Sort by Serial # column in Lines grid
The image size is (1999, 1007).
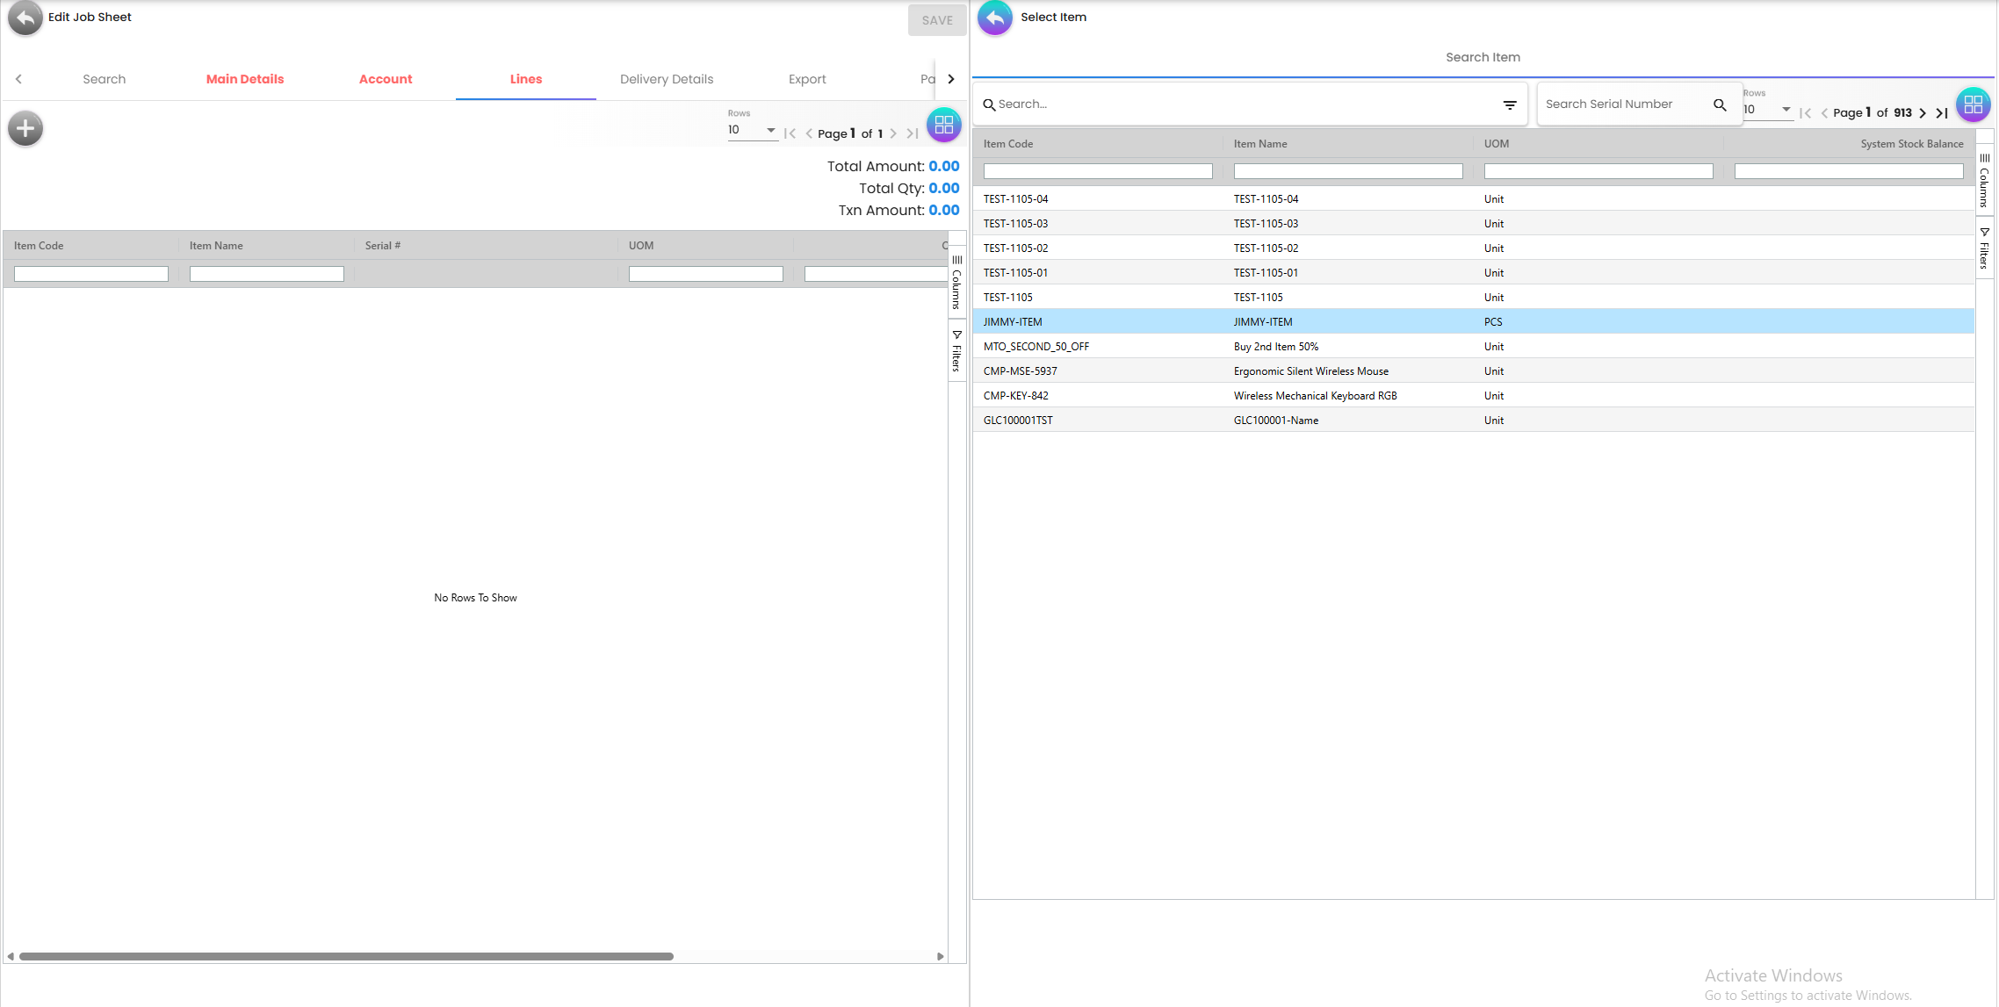coord(383,246)
